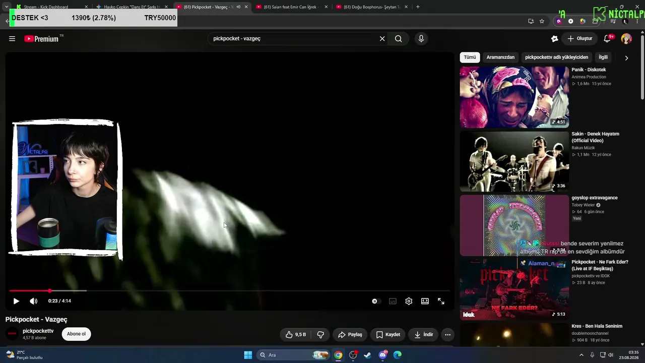
Task: Open the Tobey Wieler channel link
Action: pyautogui.click(x=584, y=205)
